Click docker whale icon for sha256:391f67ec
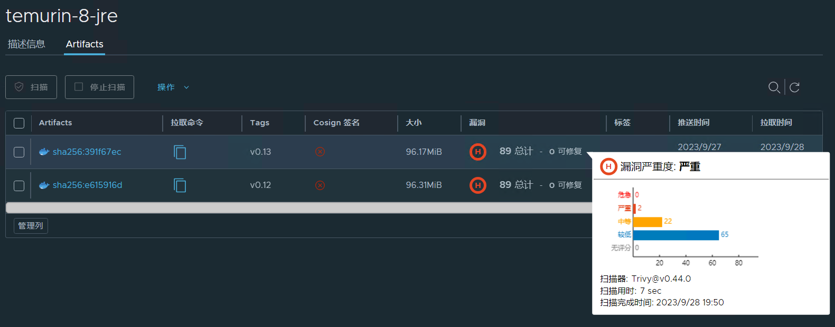 [44, 152]
